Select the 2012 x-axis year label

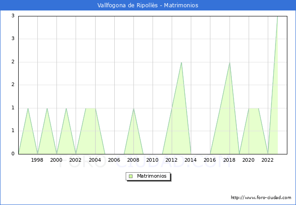coord(172,160)
